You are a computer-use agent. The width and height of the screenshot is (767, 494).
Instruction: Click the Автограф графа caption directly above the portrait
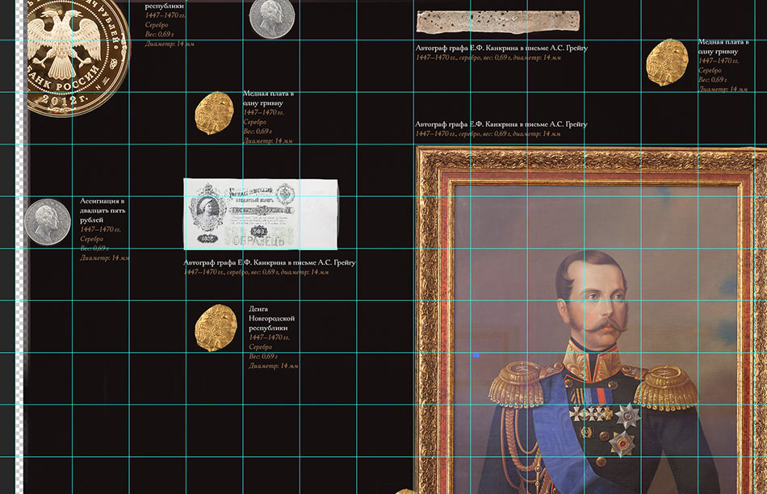pos(501,124)
